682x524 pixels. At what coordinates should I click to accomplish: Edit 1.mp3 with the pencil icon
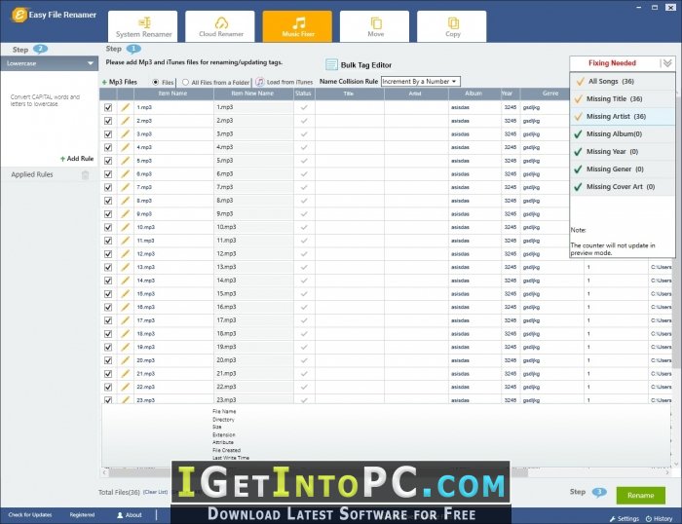pyautogui.click(x=126, y=107)
